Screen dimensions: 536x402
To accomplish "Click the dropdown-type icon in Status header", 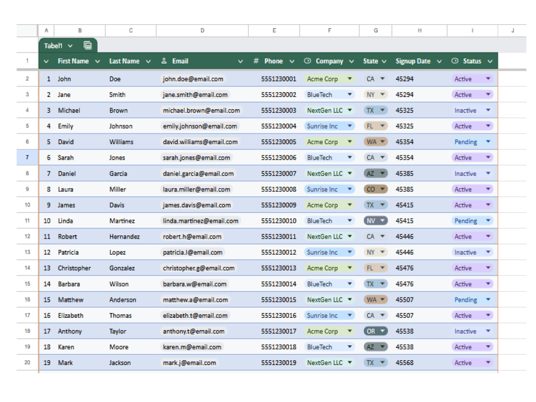I will tap(455, 61).
